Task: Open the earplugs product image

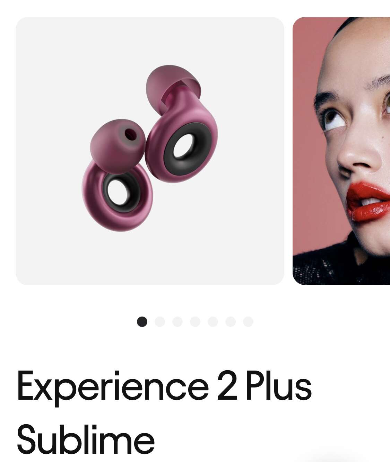Action: coord(150,151)
